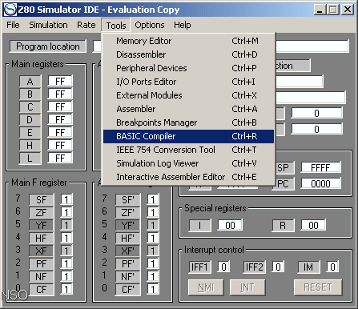Click the R special register button
This screenshot has height=309, width=358.
[283, 226]
